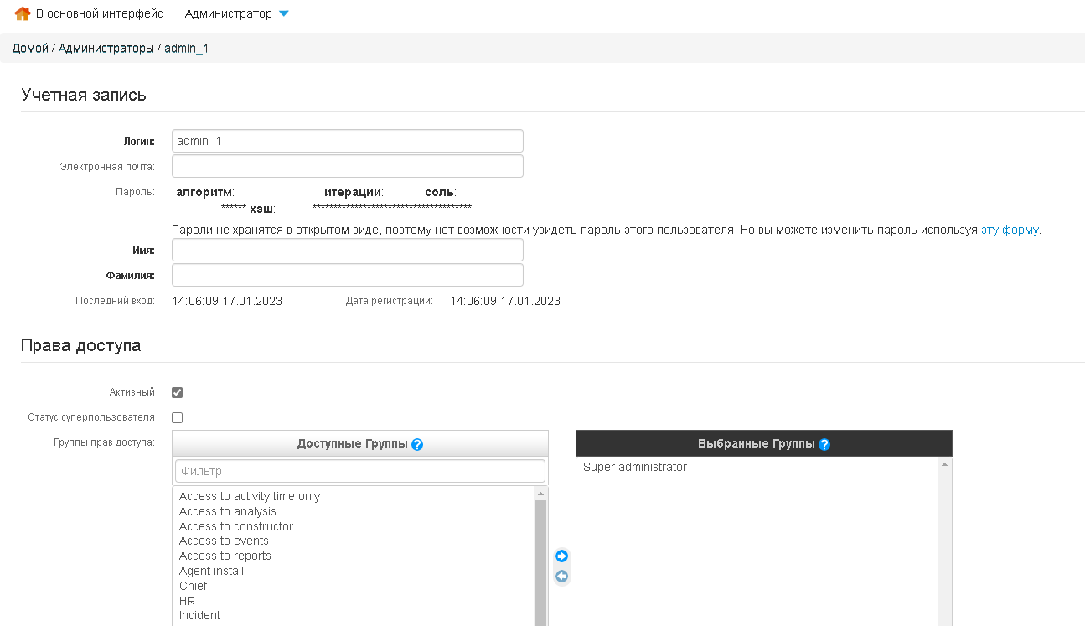Screen dimensions: 1085x626
Task: Uncheck the Активный checkbox
Action: point(177,392)
